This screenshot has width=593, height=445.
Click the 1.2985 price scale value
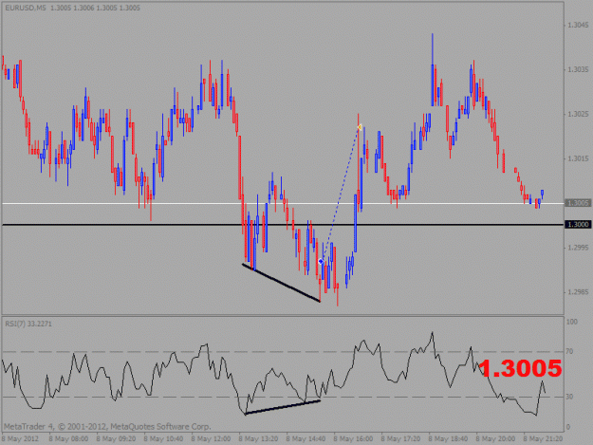[x=578, y=292]
